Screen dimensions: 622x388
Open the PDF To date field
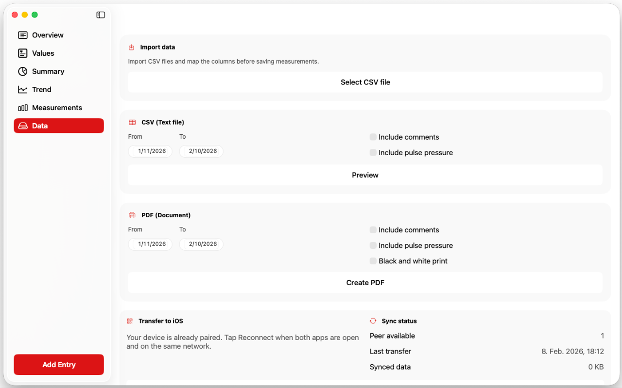pyautogui.click(x=202, y=244)
